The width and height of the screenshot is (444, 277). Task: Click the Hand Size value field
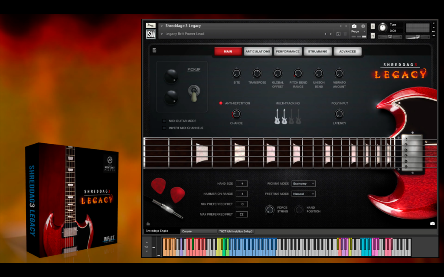242,184
